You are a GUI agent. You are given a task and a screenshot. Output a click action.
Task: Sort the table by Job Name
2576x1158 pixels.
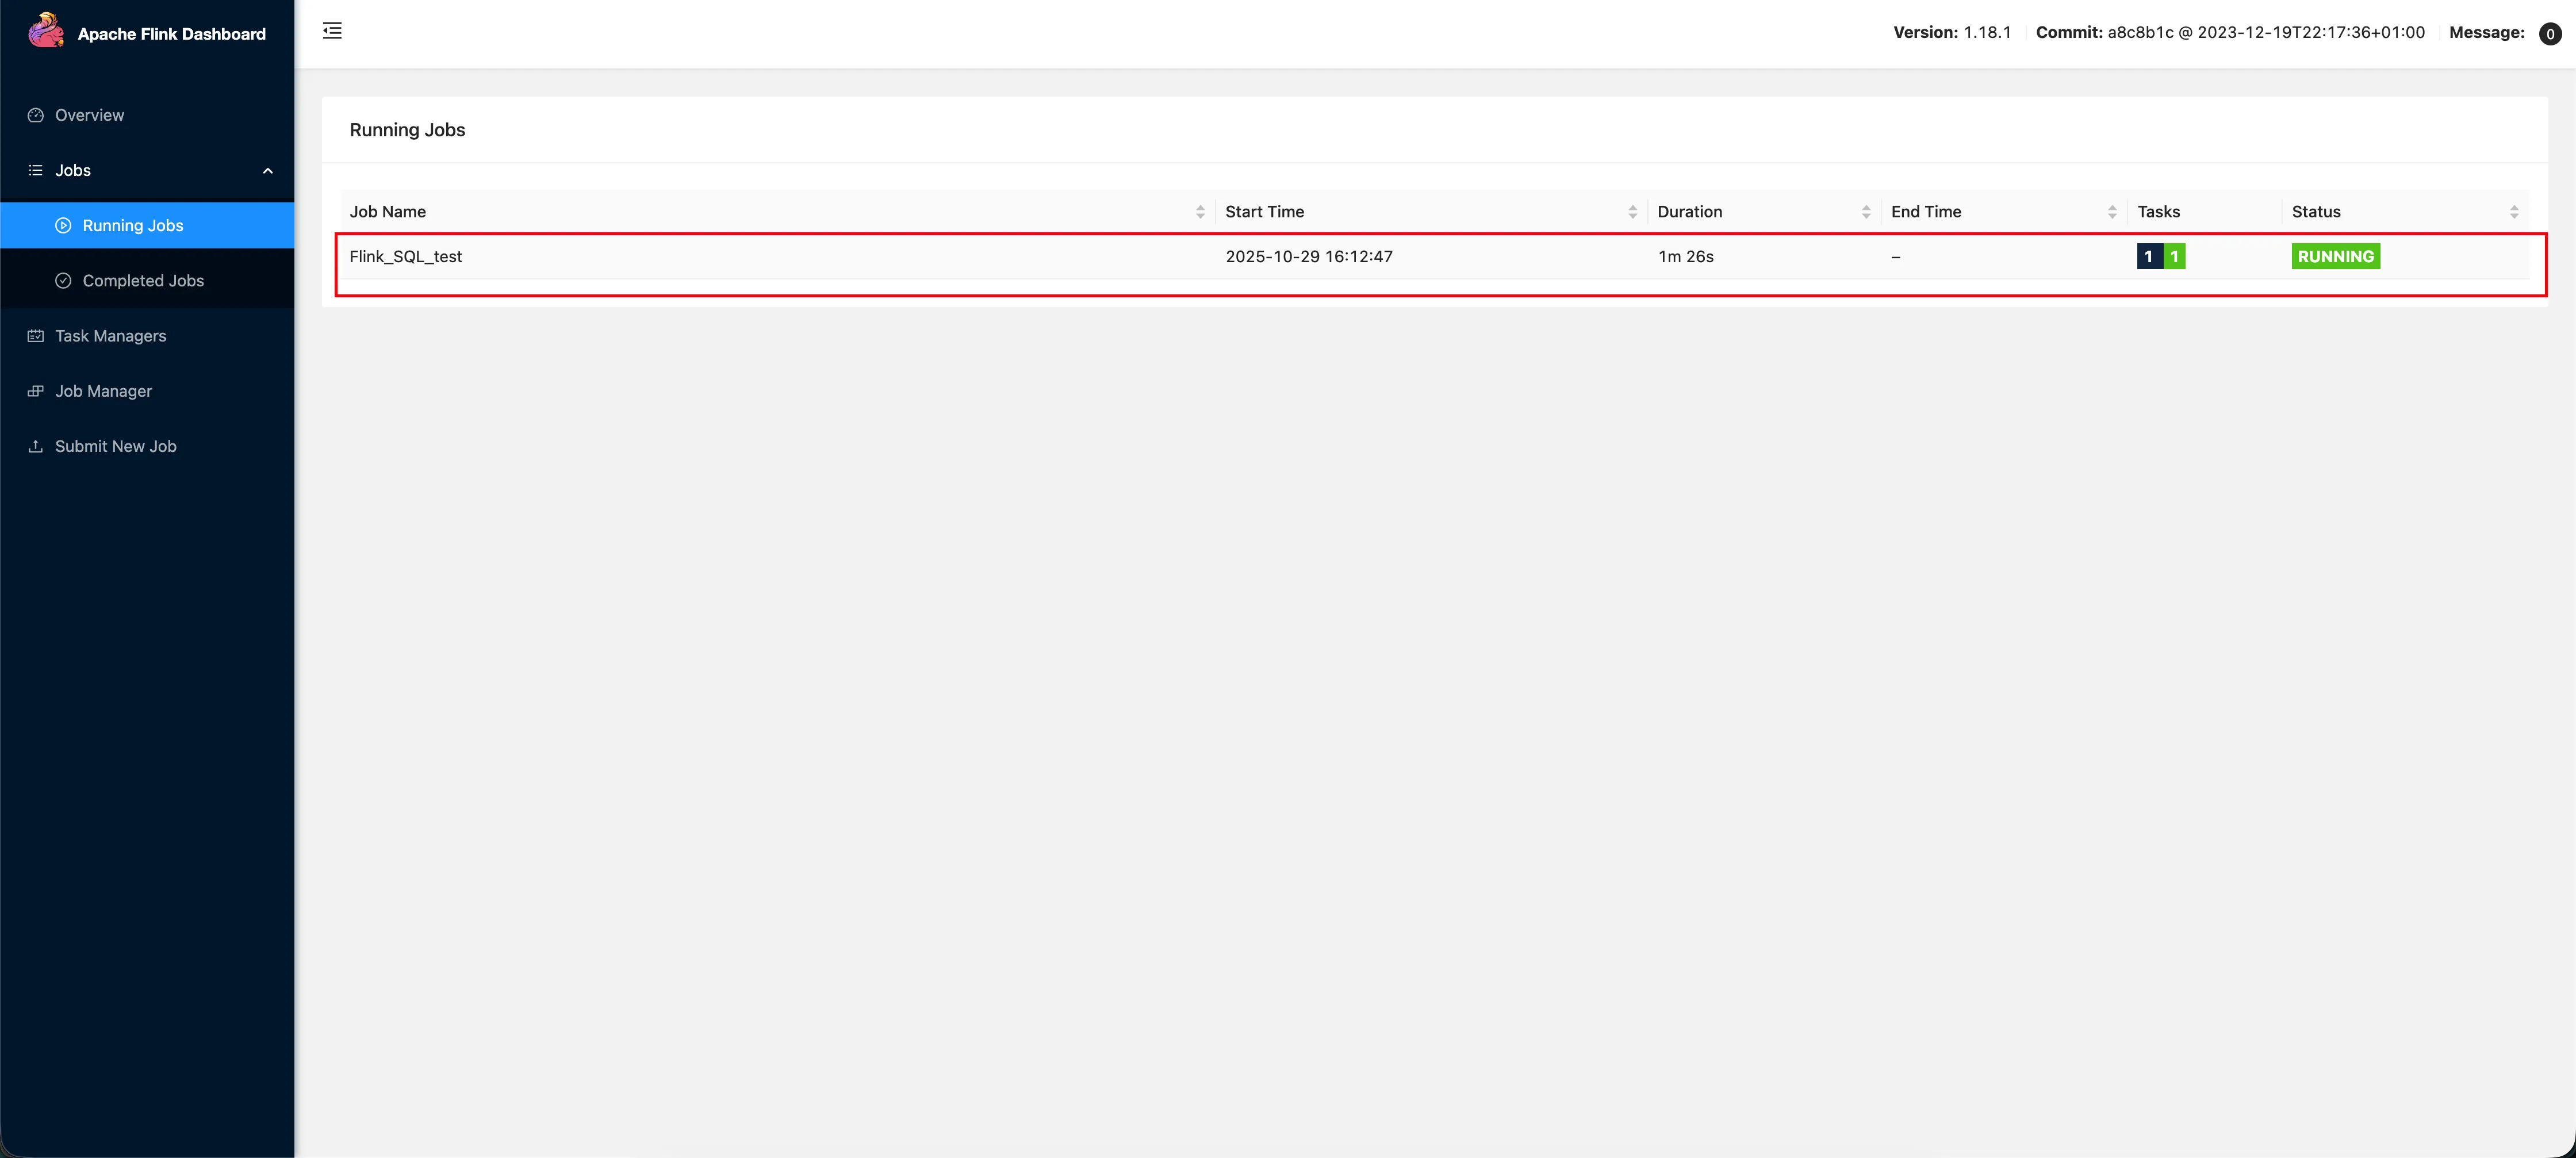pos(1200,212)
